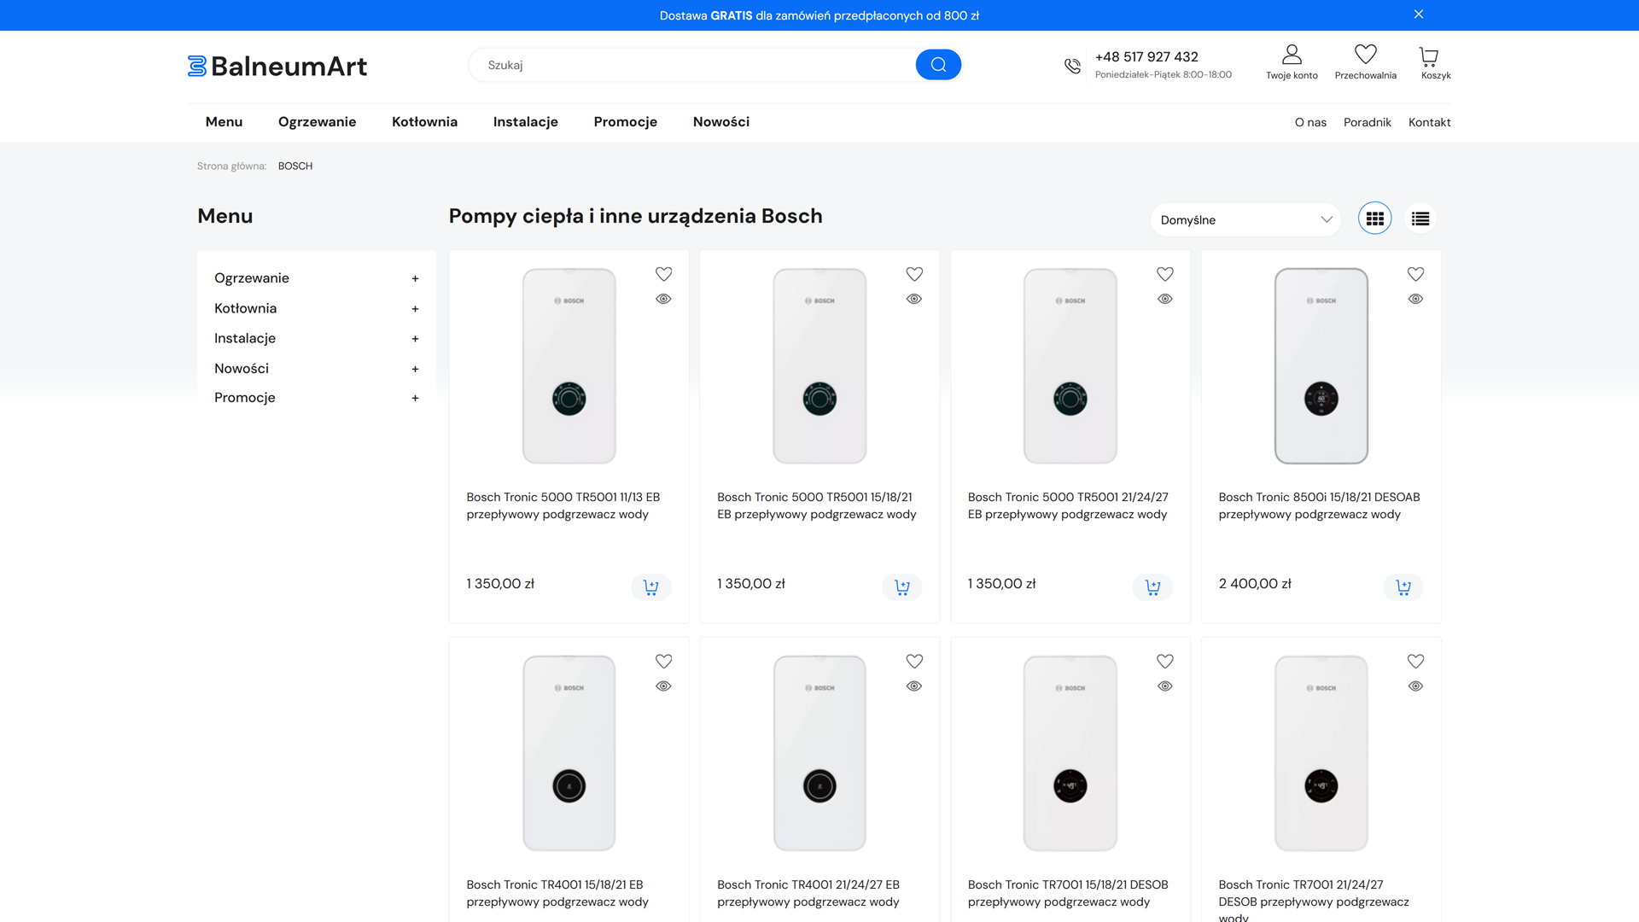1639x922 pixels.
Task: Toggle quick-view eye on Tronic 8500i product
Action: click(1415, 299)
